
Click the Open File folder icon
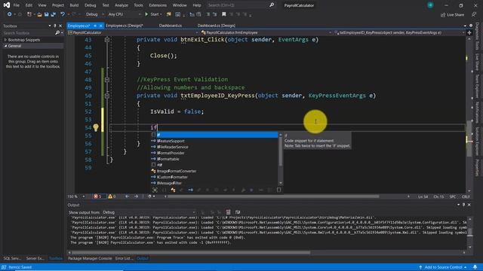point(39,14)
